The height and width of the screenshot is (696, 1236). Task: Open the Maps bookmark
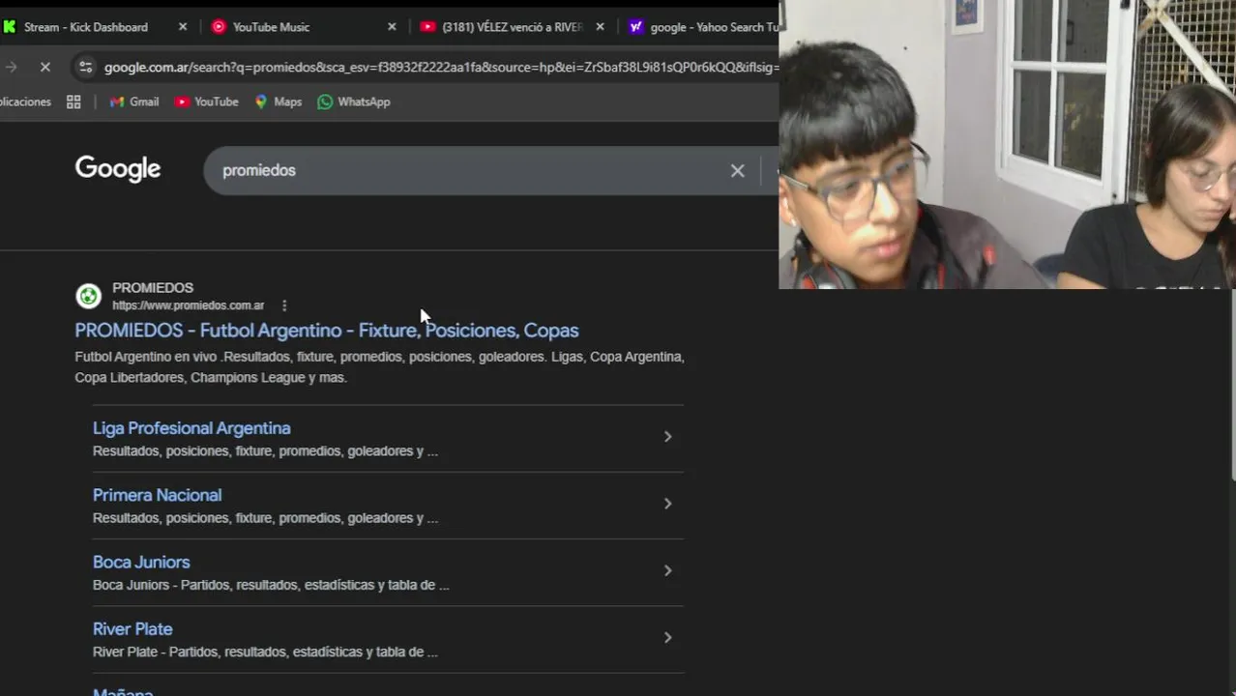pos(279,101)
